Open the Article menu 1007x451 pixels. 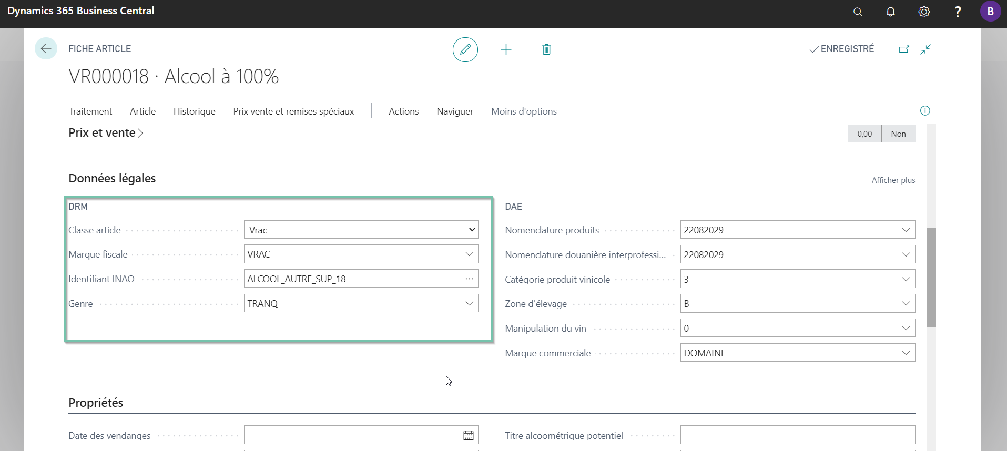click(x=143, y=111)
